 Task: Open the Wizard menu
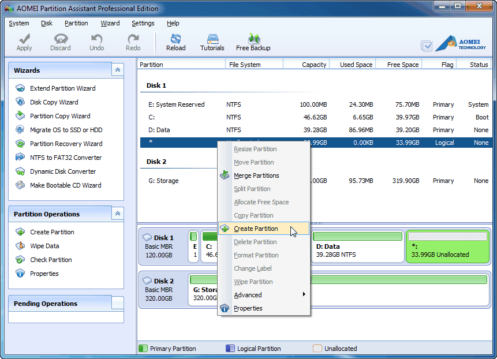(x=110, y=23)
